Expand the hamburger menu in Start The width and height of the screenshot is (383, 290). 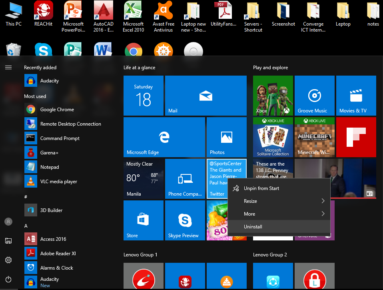(8, 68)
